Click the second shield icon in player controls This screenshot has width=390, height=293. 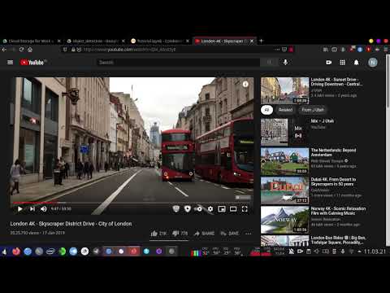click(x=188, y=209)
